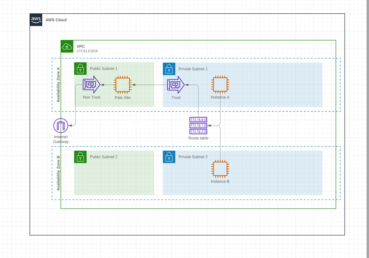The width and height of the screenshot is (369, 258).
Task: Select the Non Trust network interface icon
Action: click(92, 85)
